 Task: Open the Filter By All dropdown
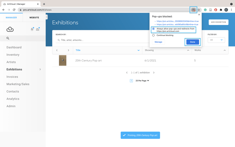pos(216,40)
